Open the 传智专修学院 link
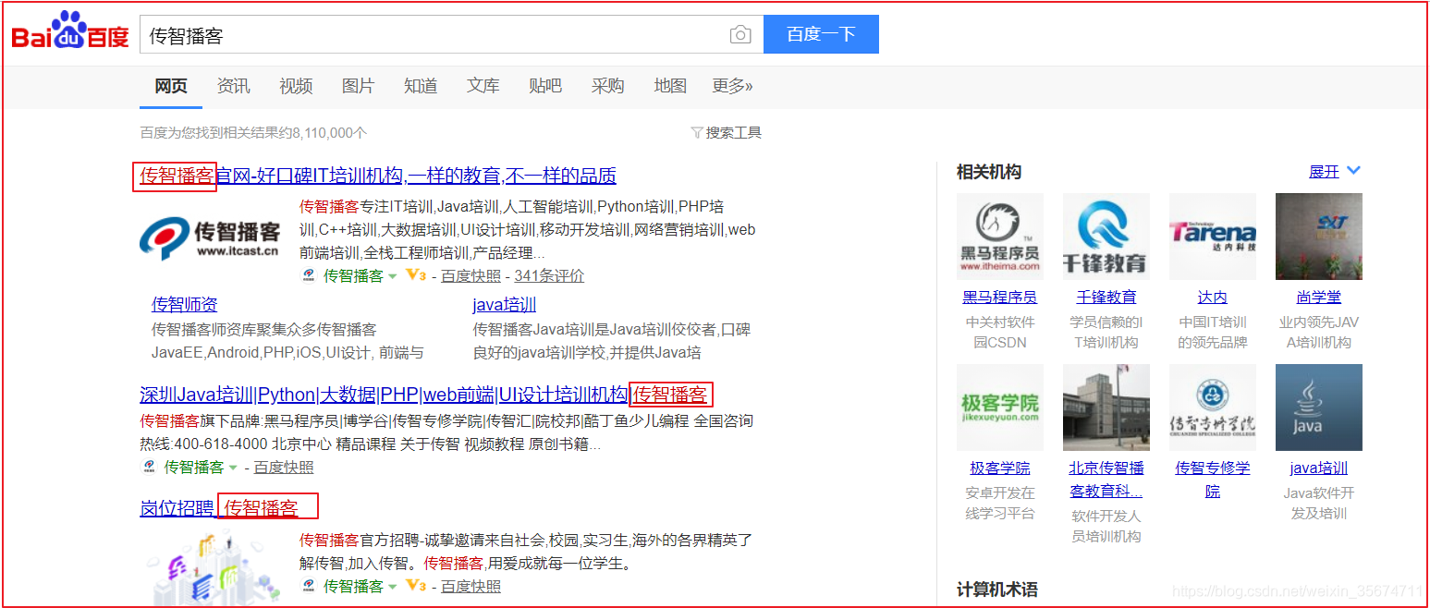 1213,480
